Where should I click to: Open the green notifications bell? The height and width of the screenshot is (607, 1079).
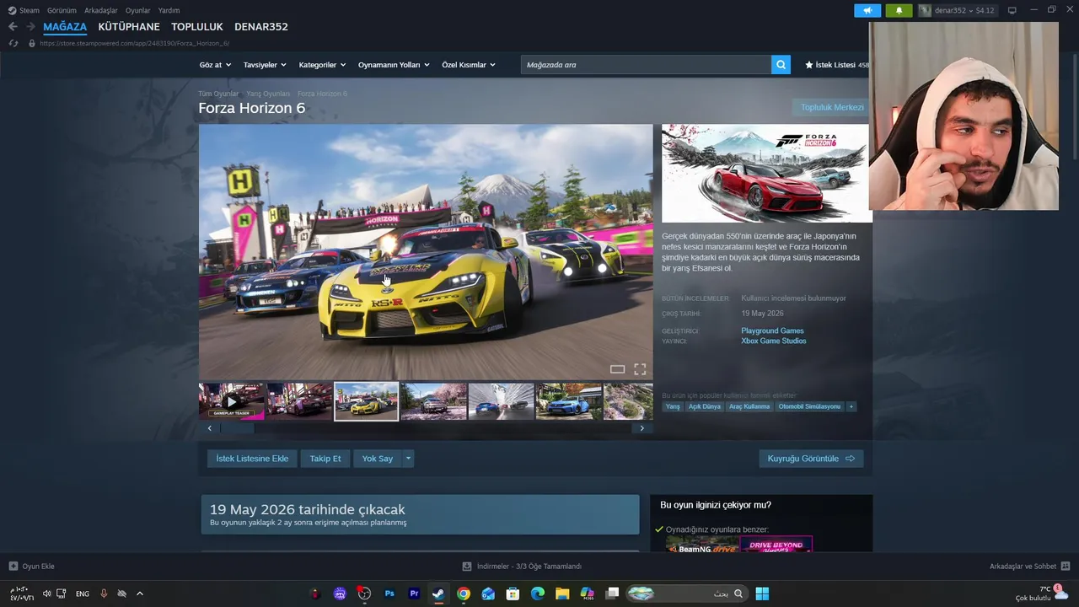coord(899,10)
